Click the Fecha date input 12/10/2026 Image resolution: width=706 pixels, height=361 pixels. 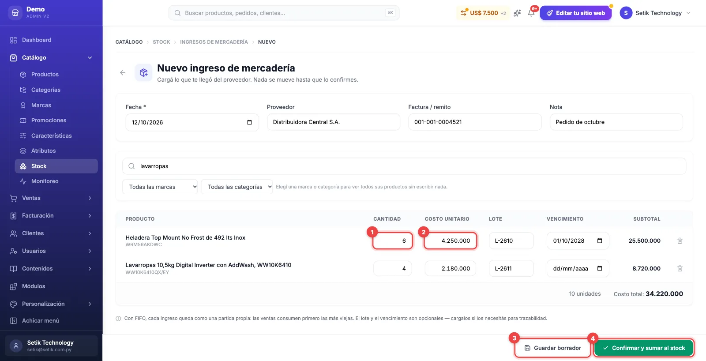coord(192,122)
